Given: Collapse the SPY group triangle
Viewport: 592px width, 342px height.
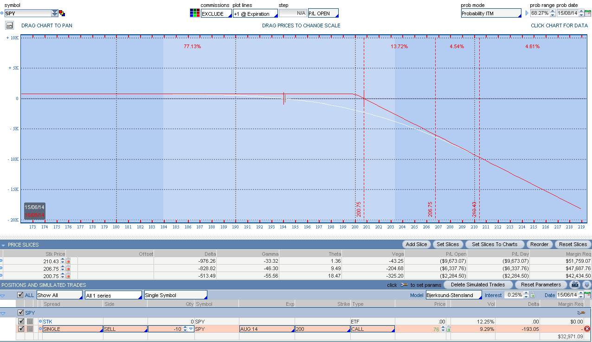Looking at the screenshot, I should point(4,313).
